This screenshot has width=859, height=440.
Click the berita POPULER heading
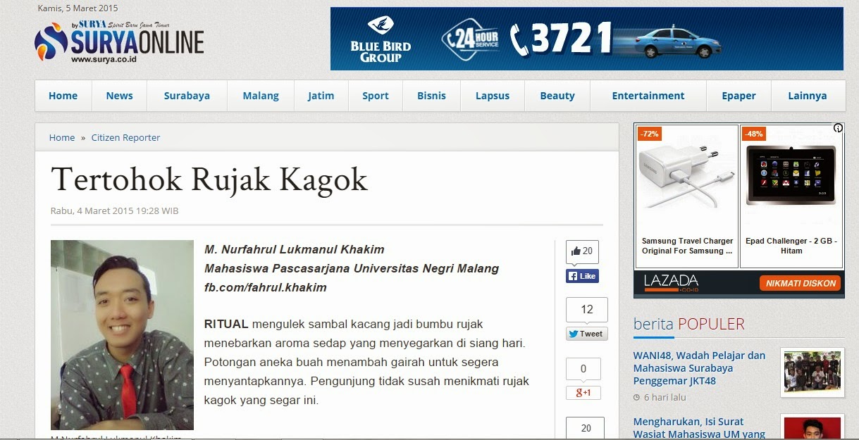688,324
